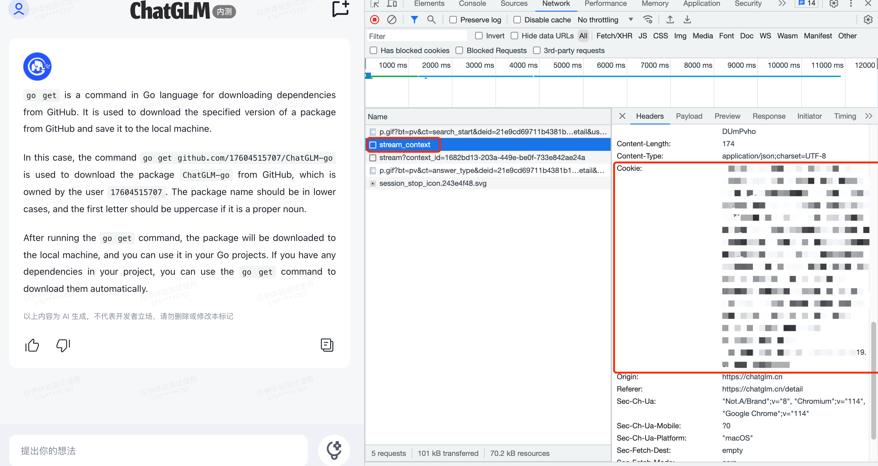This screenshot has height=466, width=878.
Task: Tick the Hide data URLs checkbox
Action: [x=514, y=36]
